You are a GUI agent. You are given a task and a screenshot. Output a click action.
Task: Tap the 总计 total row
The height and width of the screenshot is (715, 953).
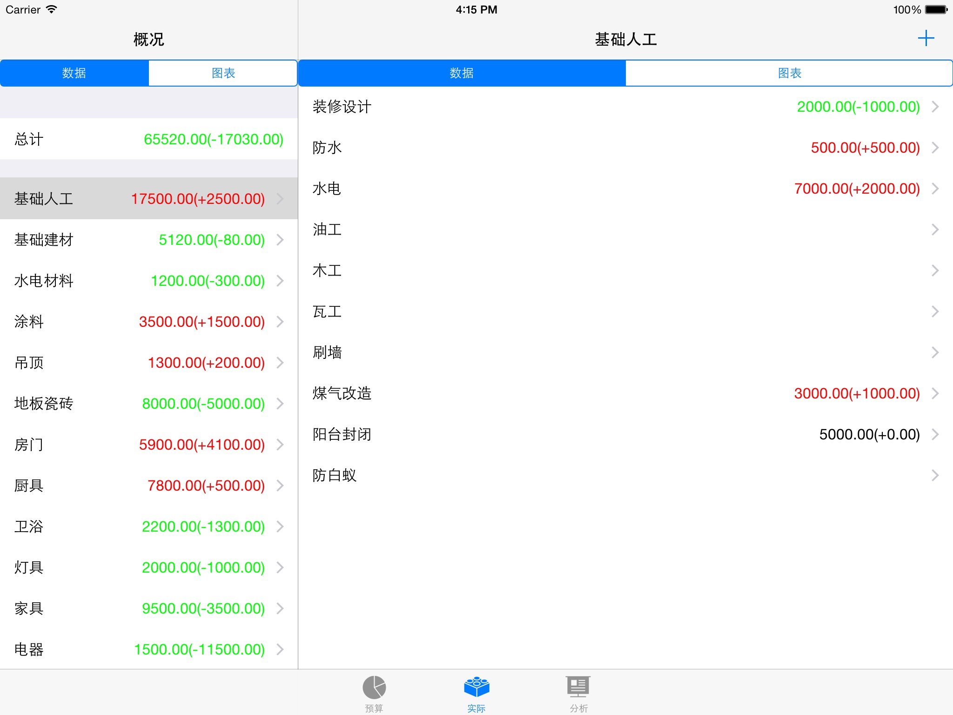[x=149, y=139]
